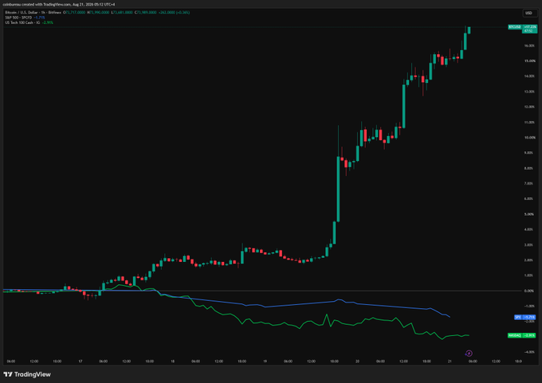Viewport: 542px width, 383px height.
Task: Click the S&P 500 SPCFD legend row
Action: 25,18
